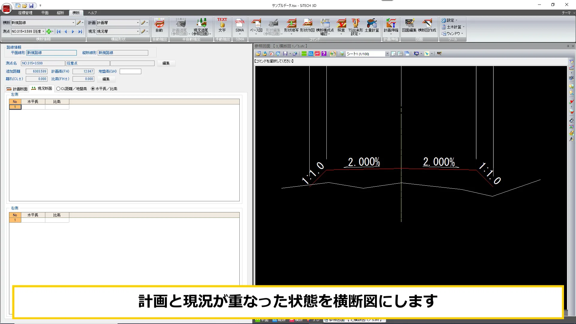
Task: Click the 横断構成点確認 icon
Action: point(325,26)
